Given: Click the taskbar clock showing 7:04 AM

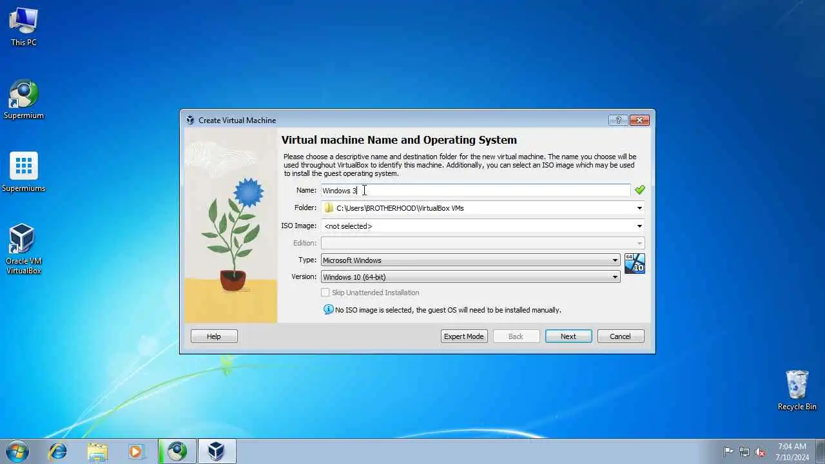Looking at the screenshot, I should pos(792,451).
